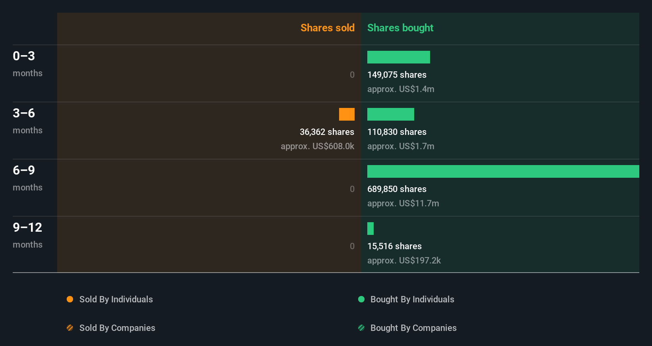This screenshot has width=652, height=346.
Task: Click the 9–12 months row label
Action: coord(27,235)
